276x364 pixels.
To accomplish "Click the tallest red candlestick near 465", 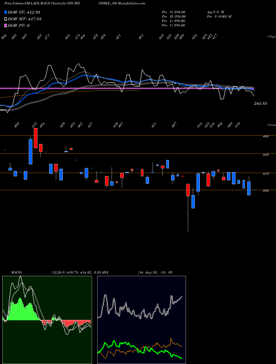I will 35,138.
